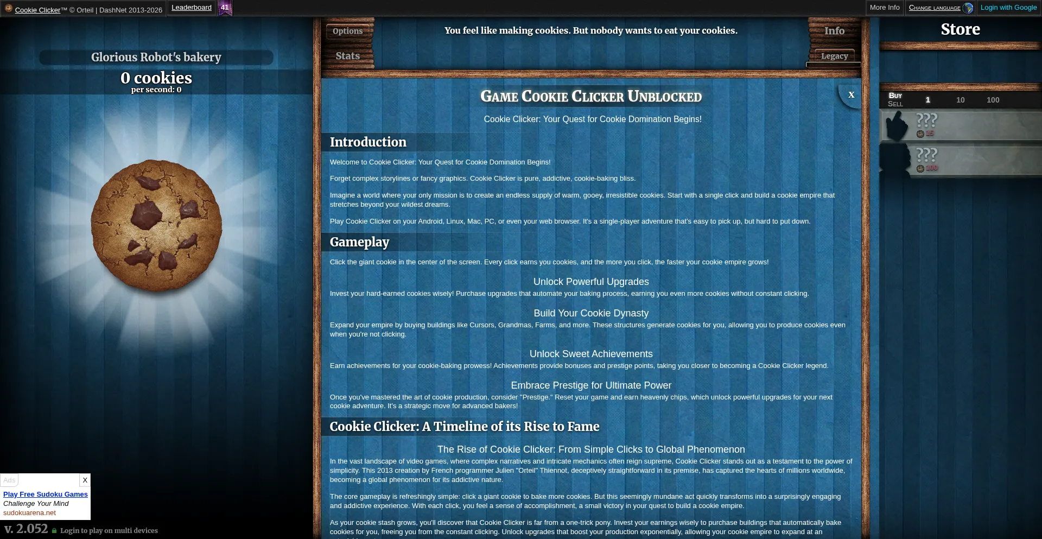Open the Stats menu
The height and width of the screenshot is (539, 1042).
click(347, 56)
